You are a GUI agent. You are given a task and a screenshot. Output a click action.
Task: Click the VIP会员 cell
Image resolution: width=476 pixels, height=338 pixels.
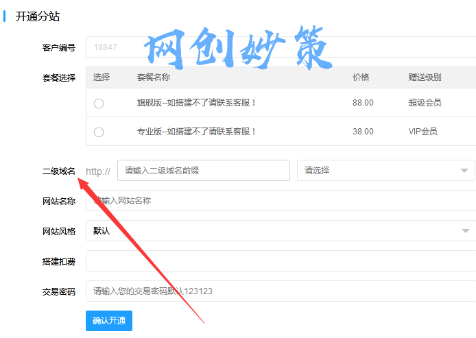click(x=423, y=132)
